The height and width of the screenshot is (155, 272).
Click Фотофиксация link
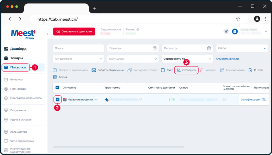pyautogui.click(x=250, y=99)
